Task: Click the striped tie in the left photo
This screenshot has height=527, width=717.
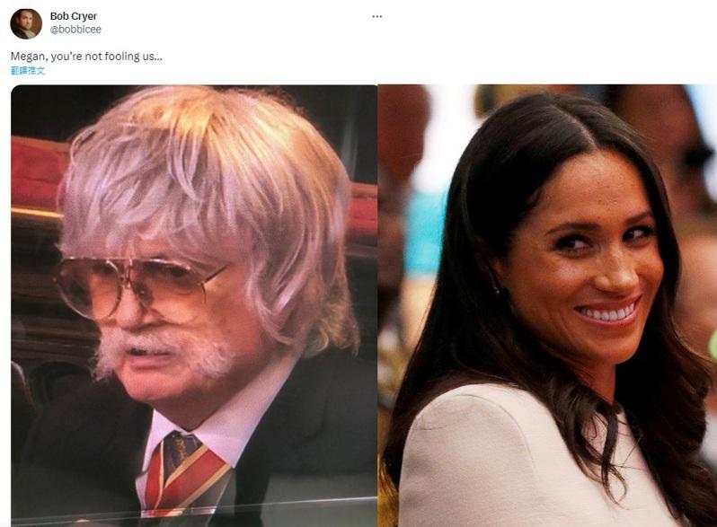Action: click(183, 470)
